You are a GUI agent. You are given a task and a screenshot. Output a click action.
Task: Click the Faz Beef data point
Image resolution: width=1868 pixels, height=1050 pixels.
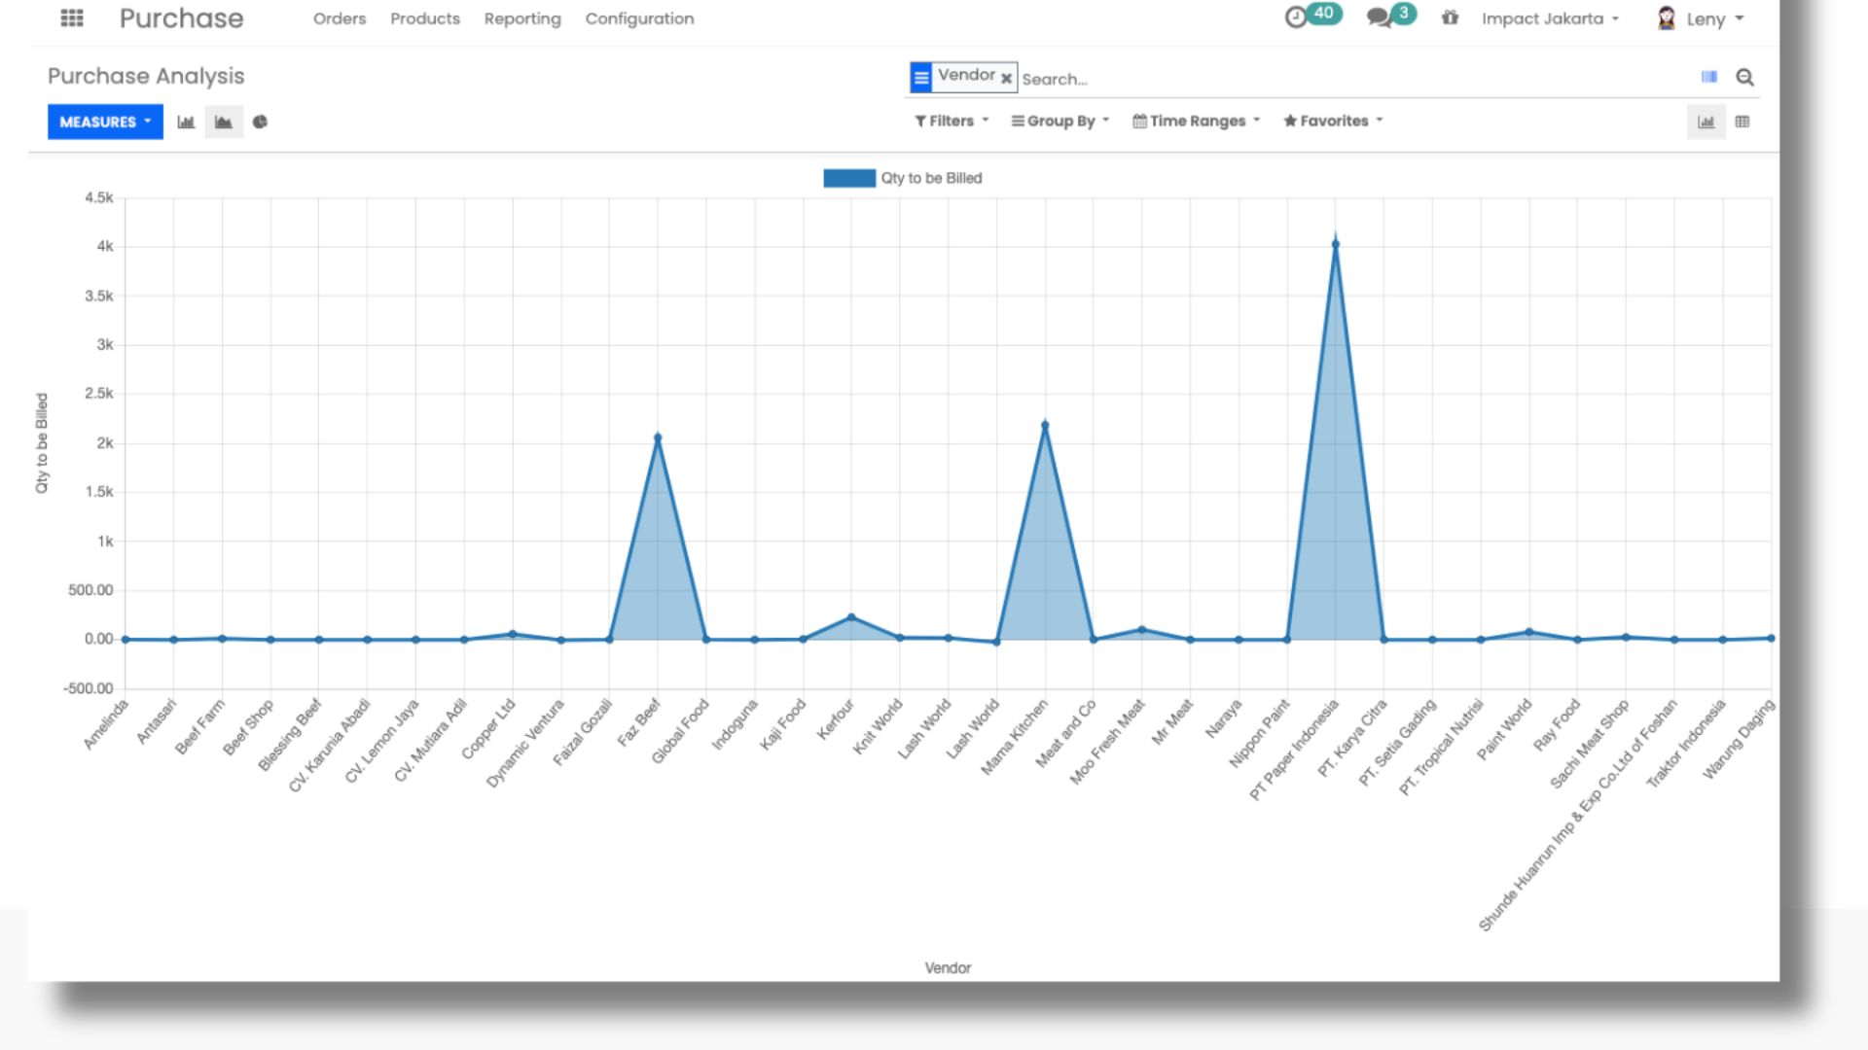658,438
